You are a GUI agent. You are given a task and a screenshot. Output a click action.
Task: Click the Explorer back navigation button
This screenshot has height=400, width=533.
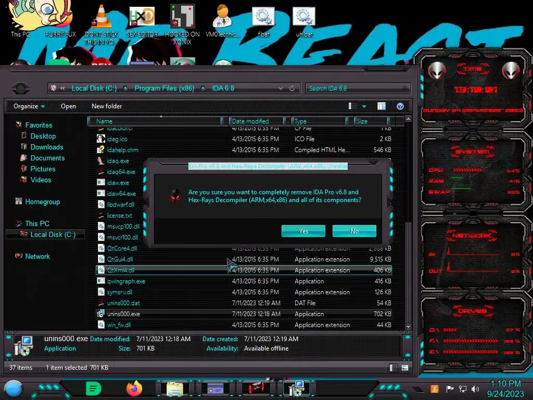coord(21,89)
